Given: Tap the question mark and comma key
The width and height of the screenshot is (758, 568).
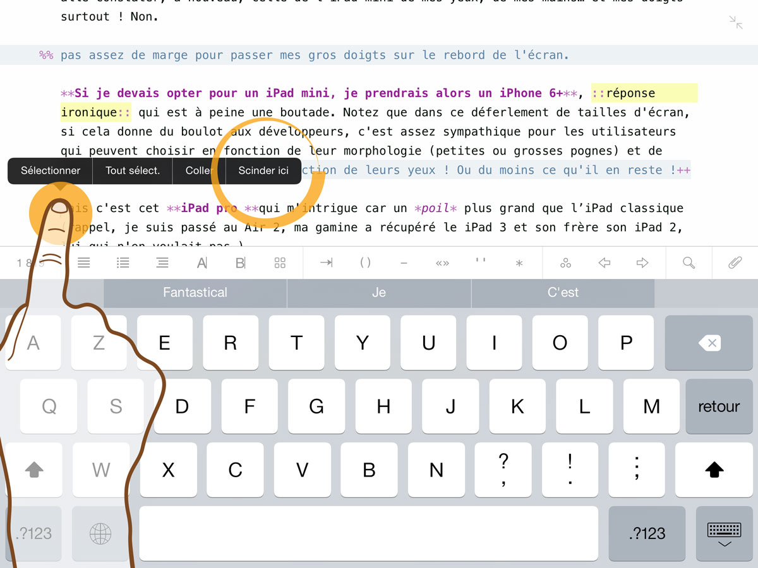Looking at the screenshot, I should tap(503, 470).
